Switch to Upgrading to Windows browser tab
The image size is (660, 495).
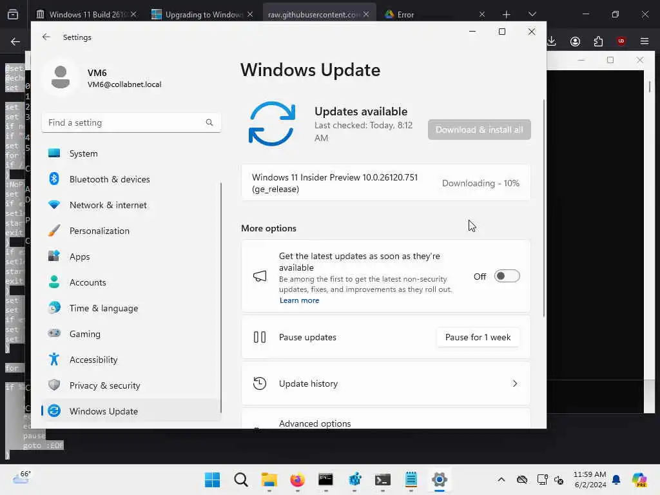pos(202,14)
